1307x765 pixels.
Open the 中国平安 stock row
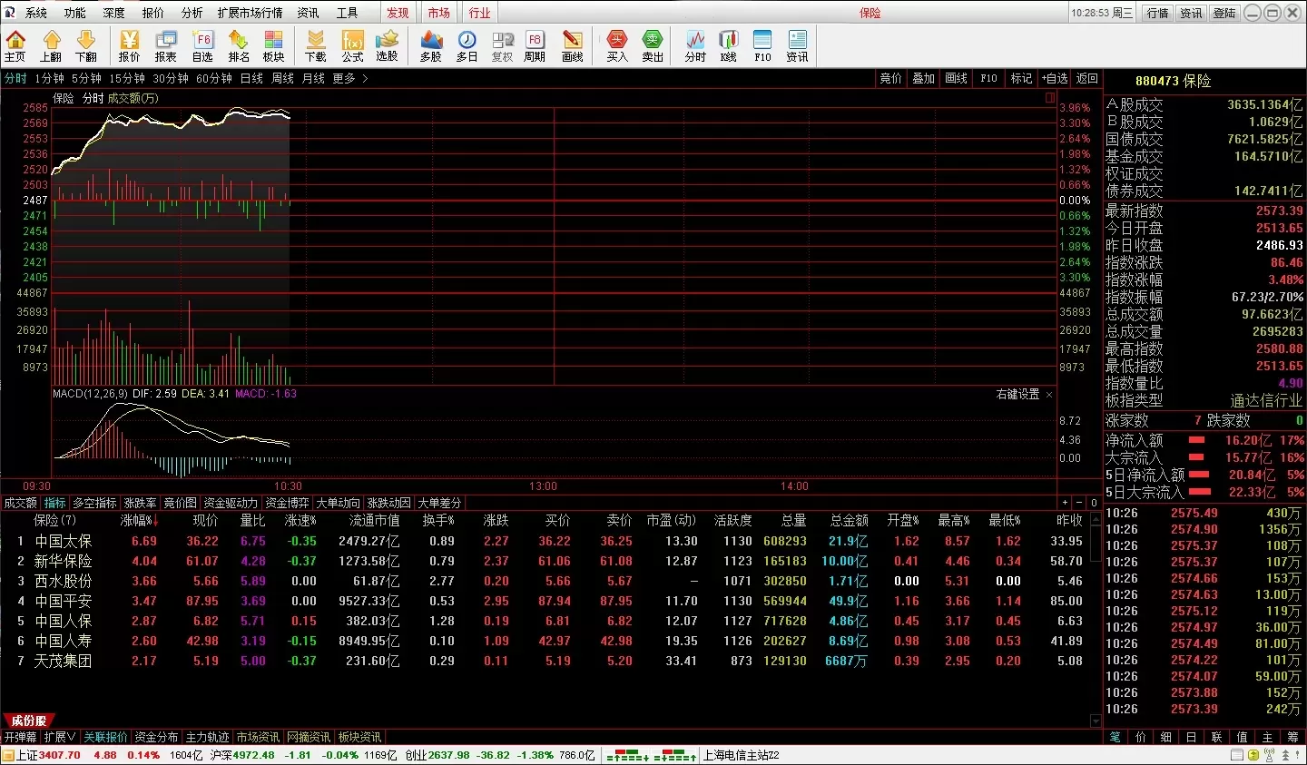click(x=64, y=601)
